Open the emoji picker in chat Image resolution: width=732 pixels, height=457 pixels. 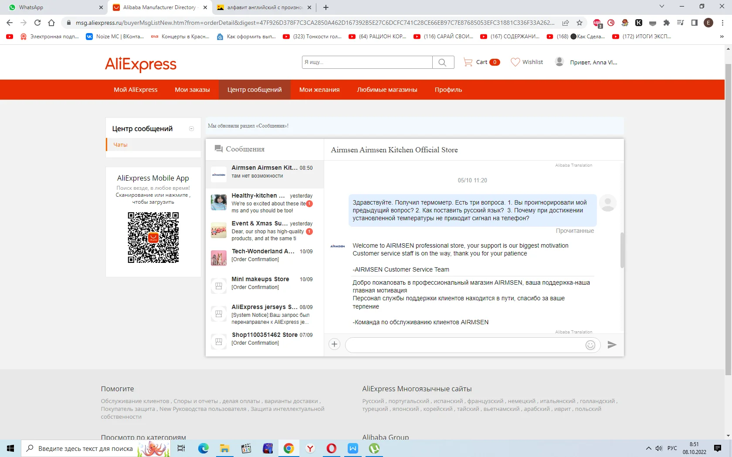point(590,345)
